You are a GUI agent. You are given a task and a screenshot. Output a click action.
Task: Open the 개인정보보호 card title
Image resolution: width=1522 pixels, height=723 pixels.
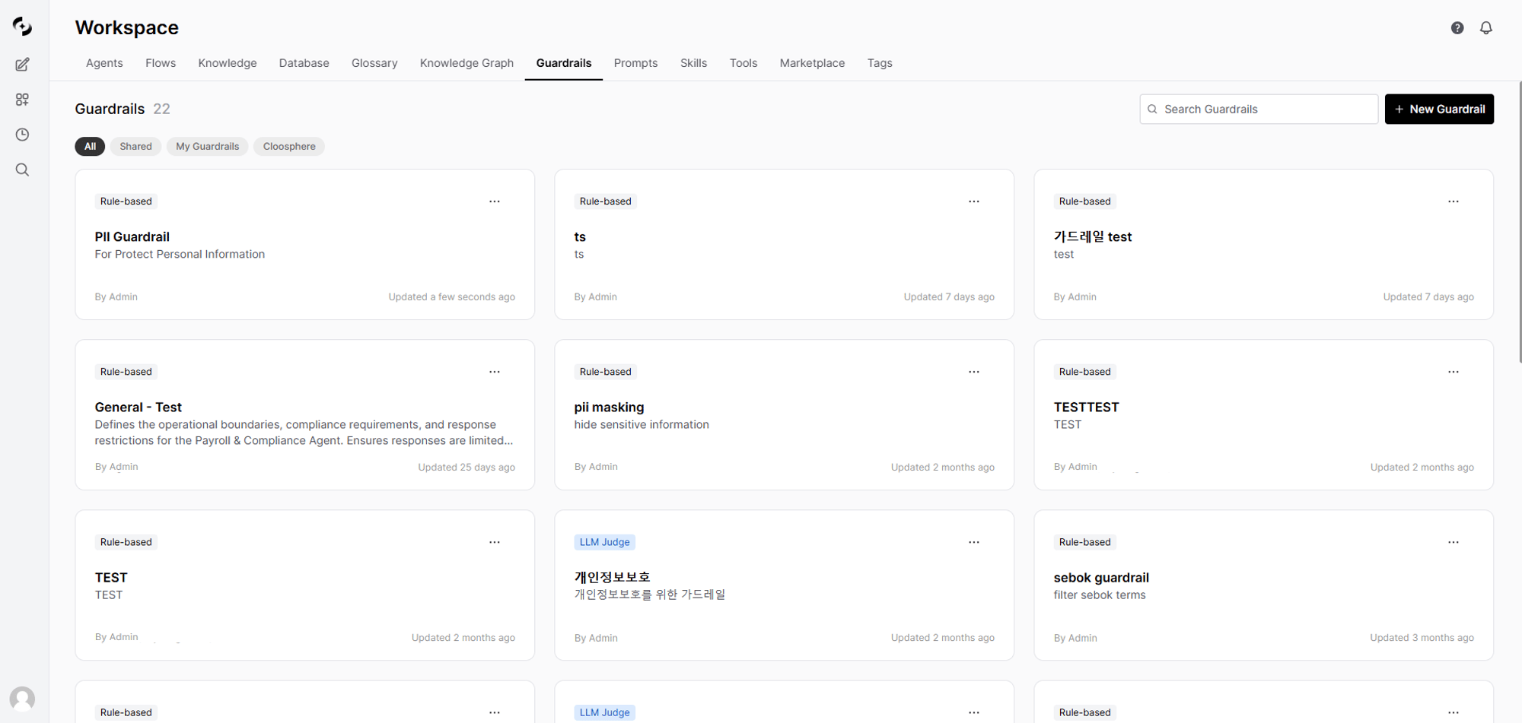[x=612, y=578]
